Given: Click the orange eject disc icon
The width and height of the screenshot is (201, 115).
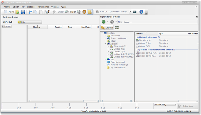Looking at the screenshot, I should [84, 12].
